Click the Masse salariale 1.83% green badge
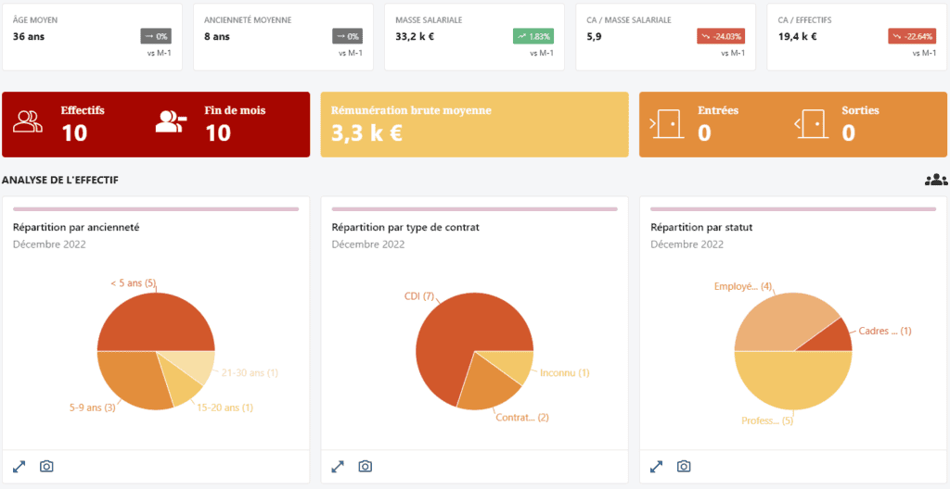The width and height of the screenshot is (950, 489). pyautogui.click(x=533, y=36)
